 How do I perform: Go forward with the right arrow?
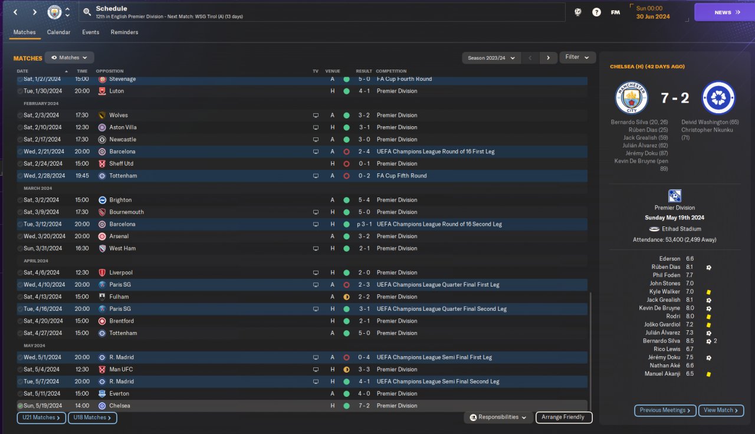coord(35,12)
